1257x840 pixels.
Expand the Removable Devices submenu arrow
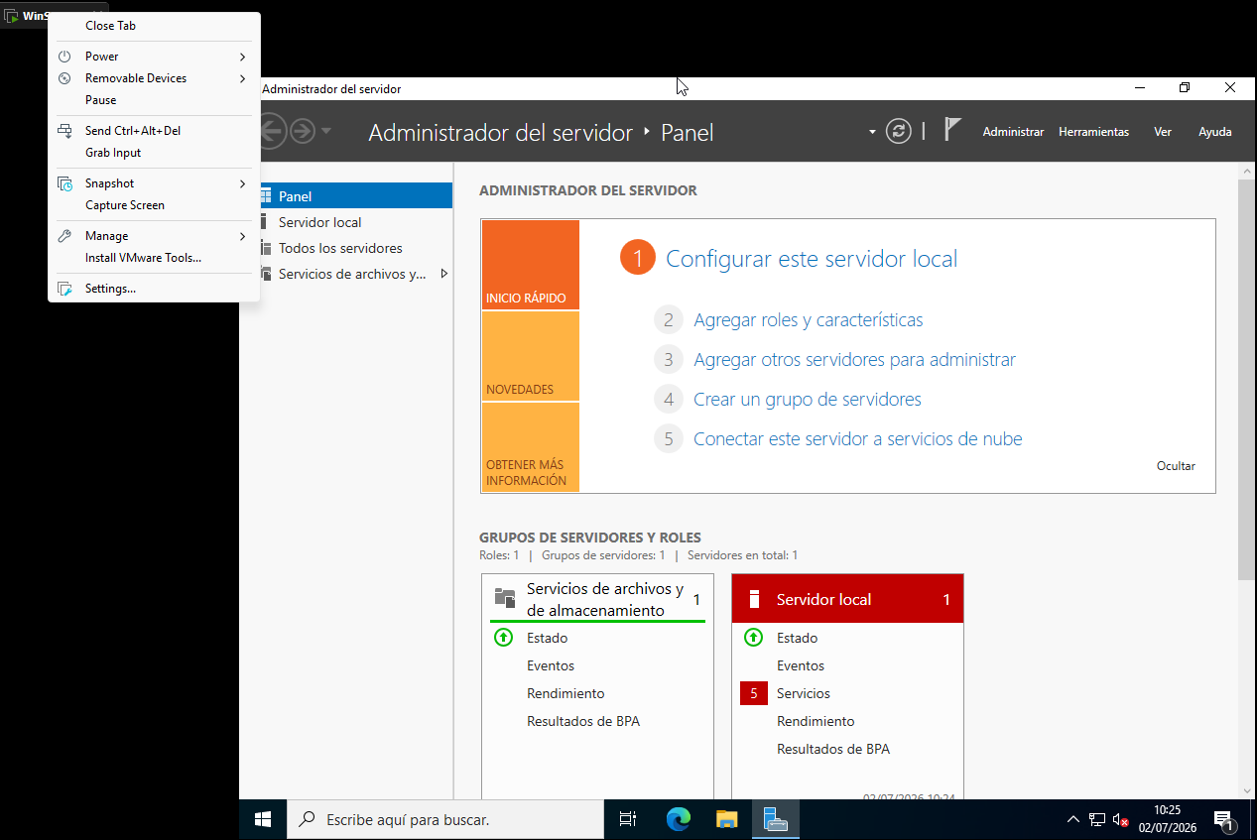click(x=243, y=78)
